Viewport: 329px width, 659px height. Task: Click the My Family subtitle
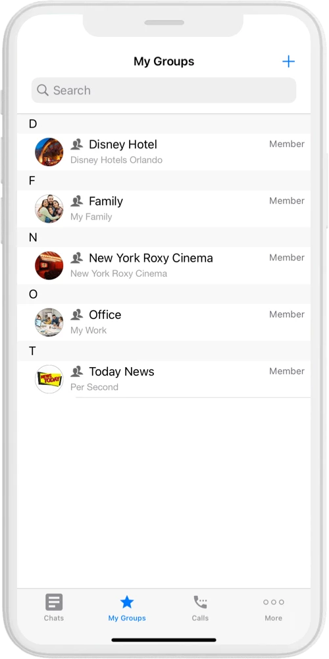pos(91,217)
